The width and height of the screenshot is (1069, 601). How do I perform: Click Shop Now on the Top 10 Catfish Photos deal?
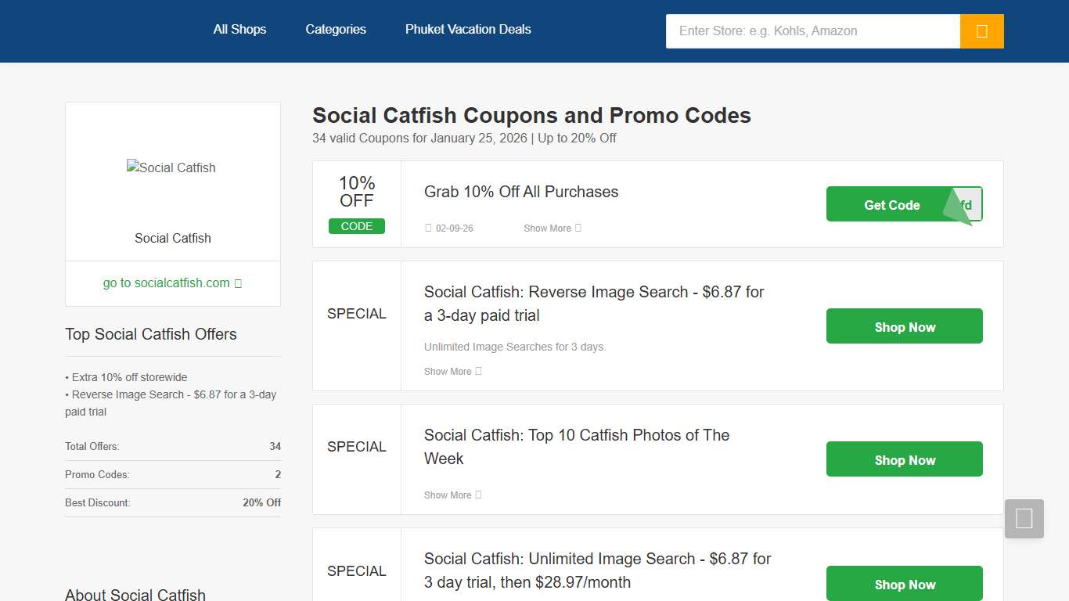(x=904, y=459)
